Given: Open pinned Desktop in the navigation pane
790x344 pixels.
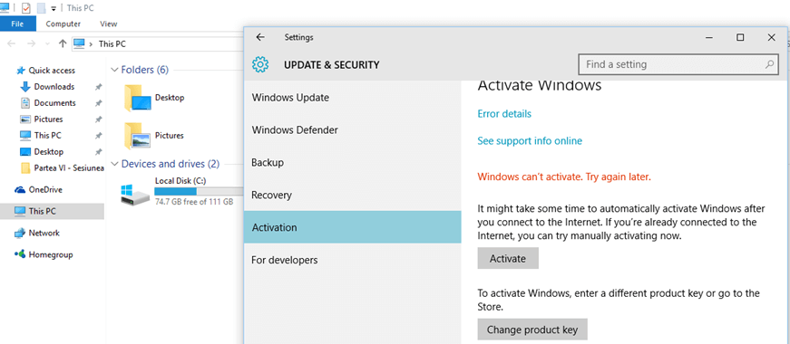Looking at the screenshot, I should coord(49,151).
